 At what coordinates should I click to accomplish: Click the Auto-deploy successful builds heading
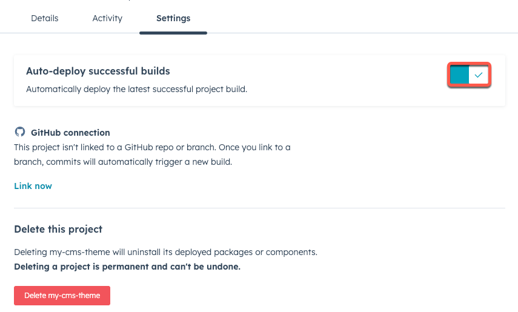click(98, 71)
